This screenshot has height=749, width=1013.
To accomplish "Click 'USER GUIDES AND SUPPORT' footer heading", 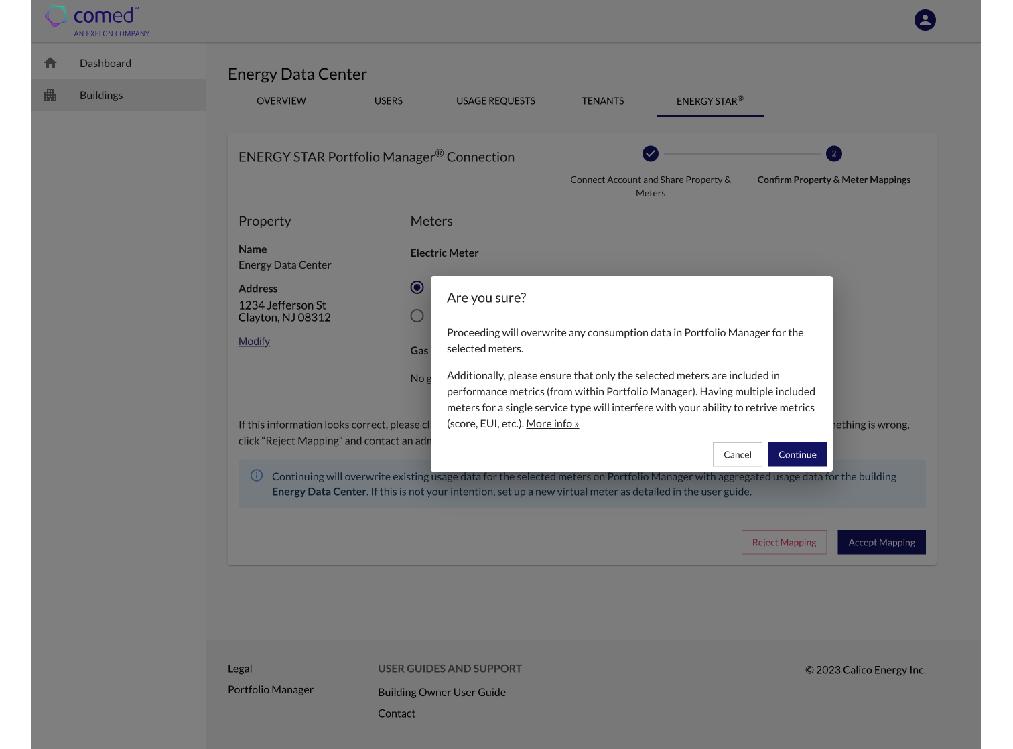I will pyautogui.click(x=450, y=669).
